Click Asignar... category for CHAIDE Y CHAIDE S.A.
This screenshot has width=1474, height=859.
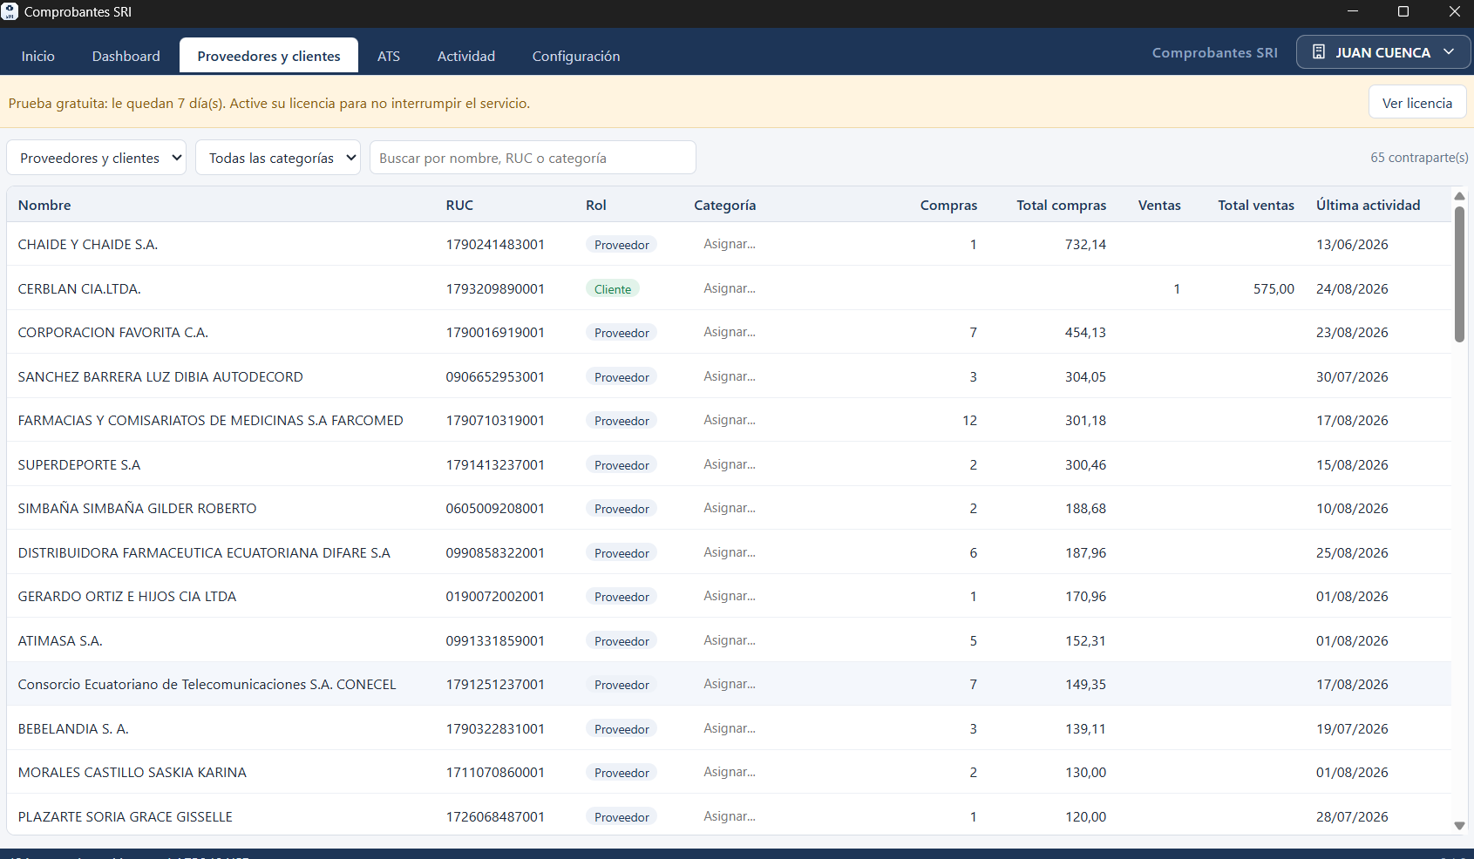pyautogui.click(x=730, y=244)
